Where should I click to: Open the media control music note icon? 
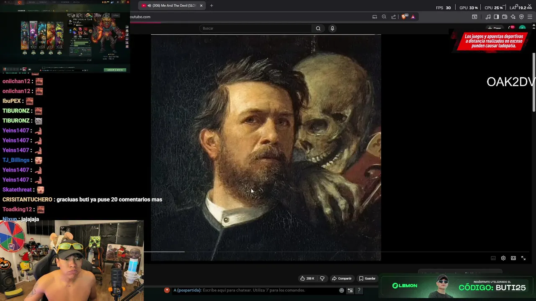(x=488, y=17)
